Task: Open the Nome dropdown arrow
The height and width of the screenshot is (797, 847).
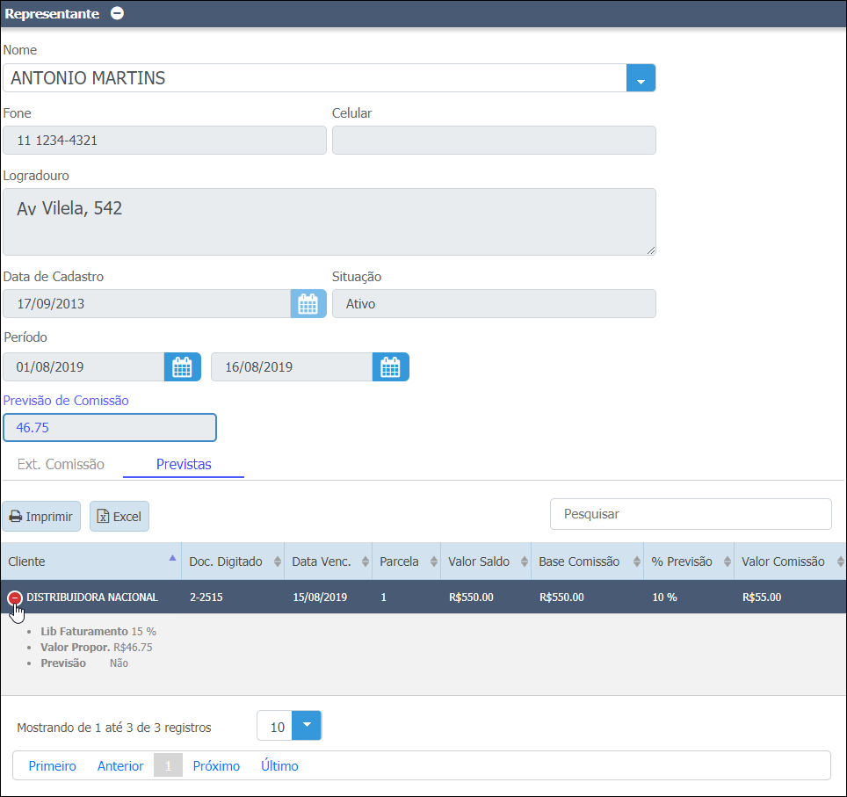Action: [x=641, y=78]
